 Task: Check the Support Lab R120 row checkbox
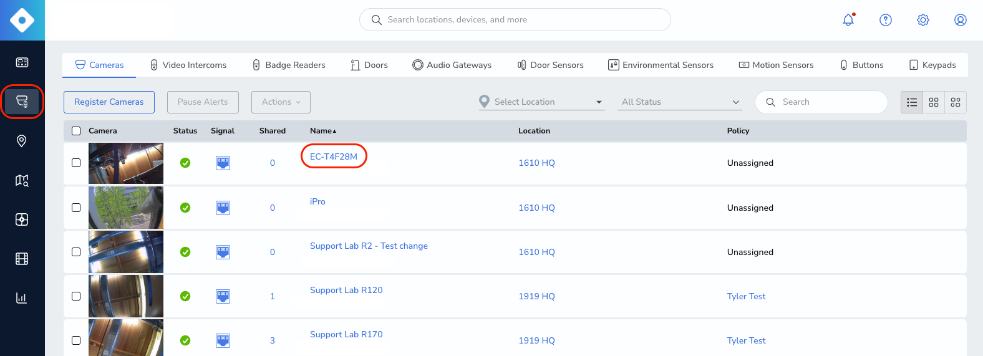[x=76, y=296]
